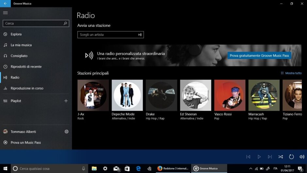Screen dimensions: 307x173
Task: Open settings gear in sidebar
Action: tap(67, 131)
